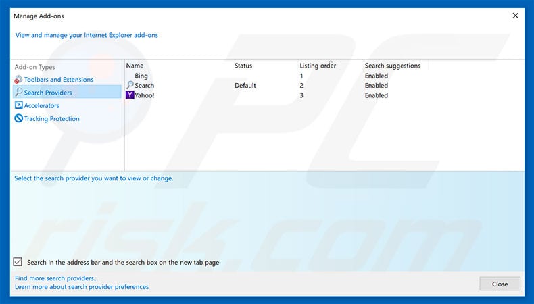Click the Accelerators arrow icon
Image resolution: width=534 pixels, height=304 pixels.
tap(18, 105)
